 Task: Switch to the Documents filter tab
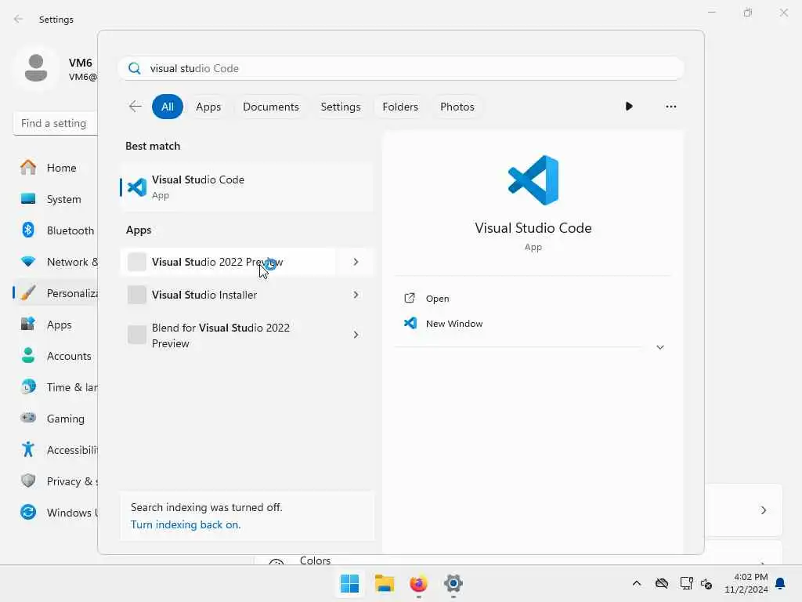[x=270, y=107]
